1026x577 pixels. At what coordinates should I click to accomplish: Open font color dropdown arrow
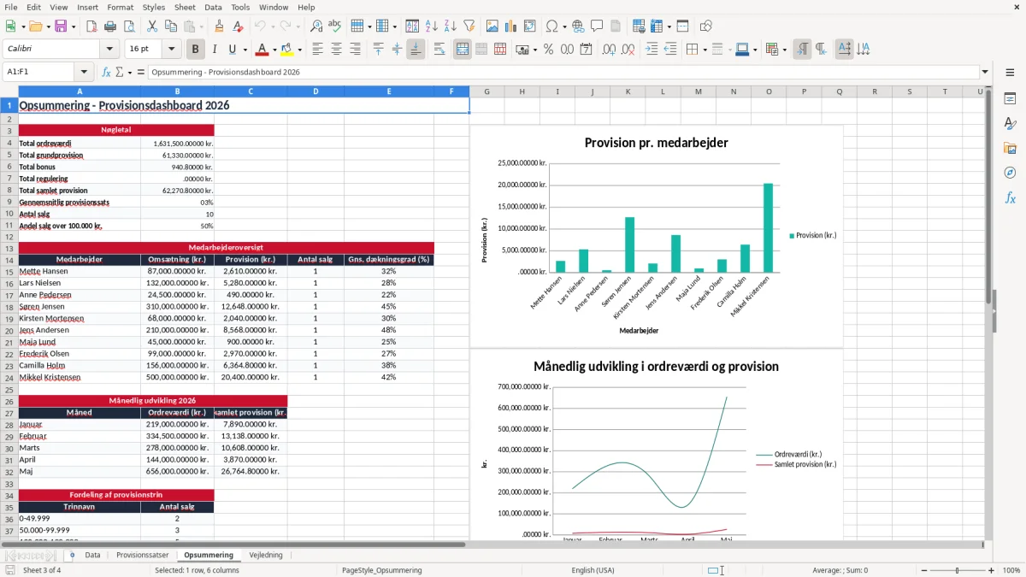click(275, 50)
